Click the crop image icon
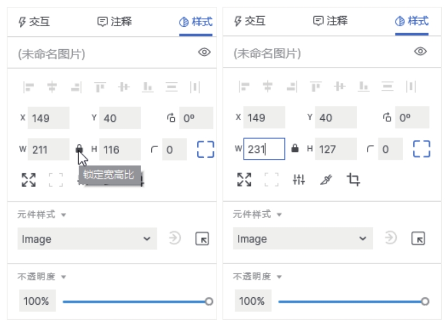This screenshot has width=446, height=324. coord(353,180)
